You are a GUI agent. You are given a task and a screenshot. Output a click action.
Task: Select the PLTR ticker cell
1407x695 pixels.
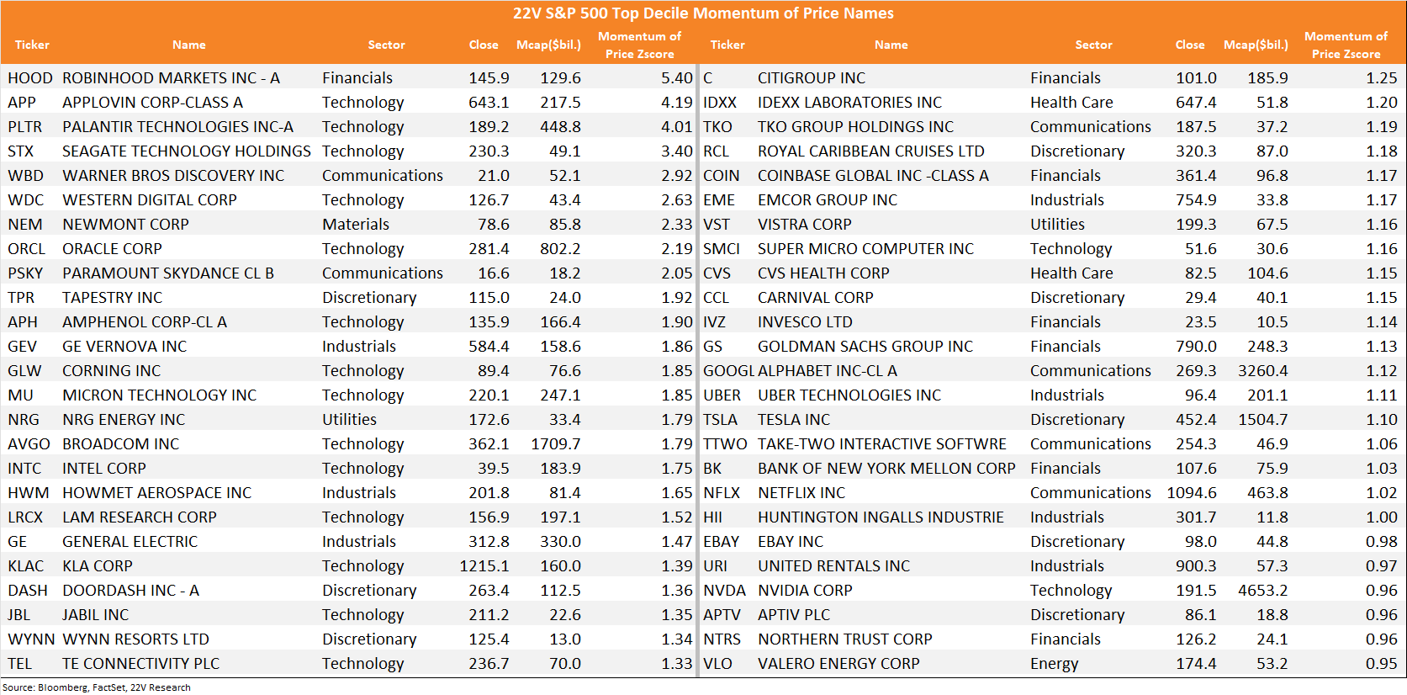point(25,127)
